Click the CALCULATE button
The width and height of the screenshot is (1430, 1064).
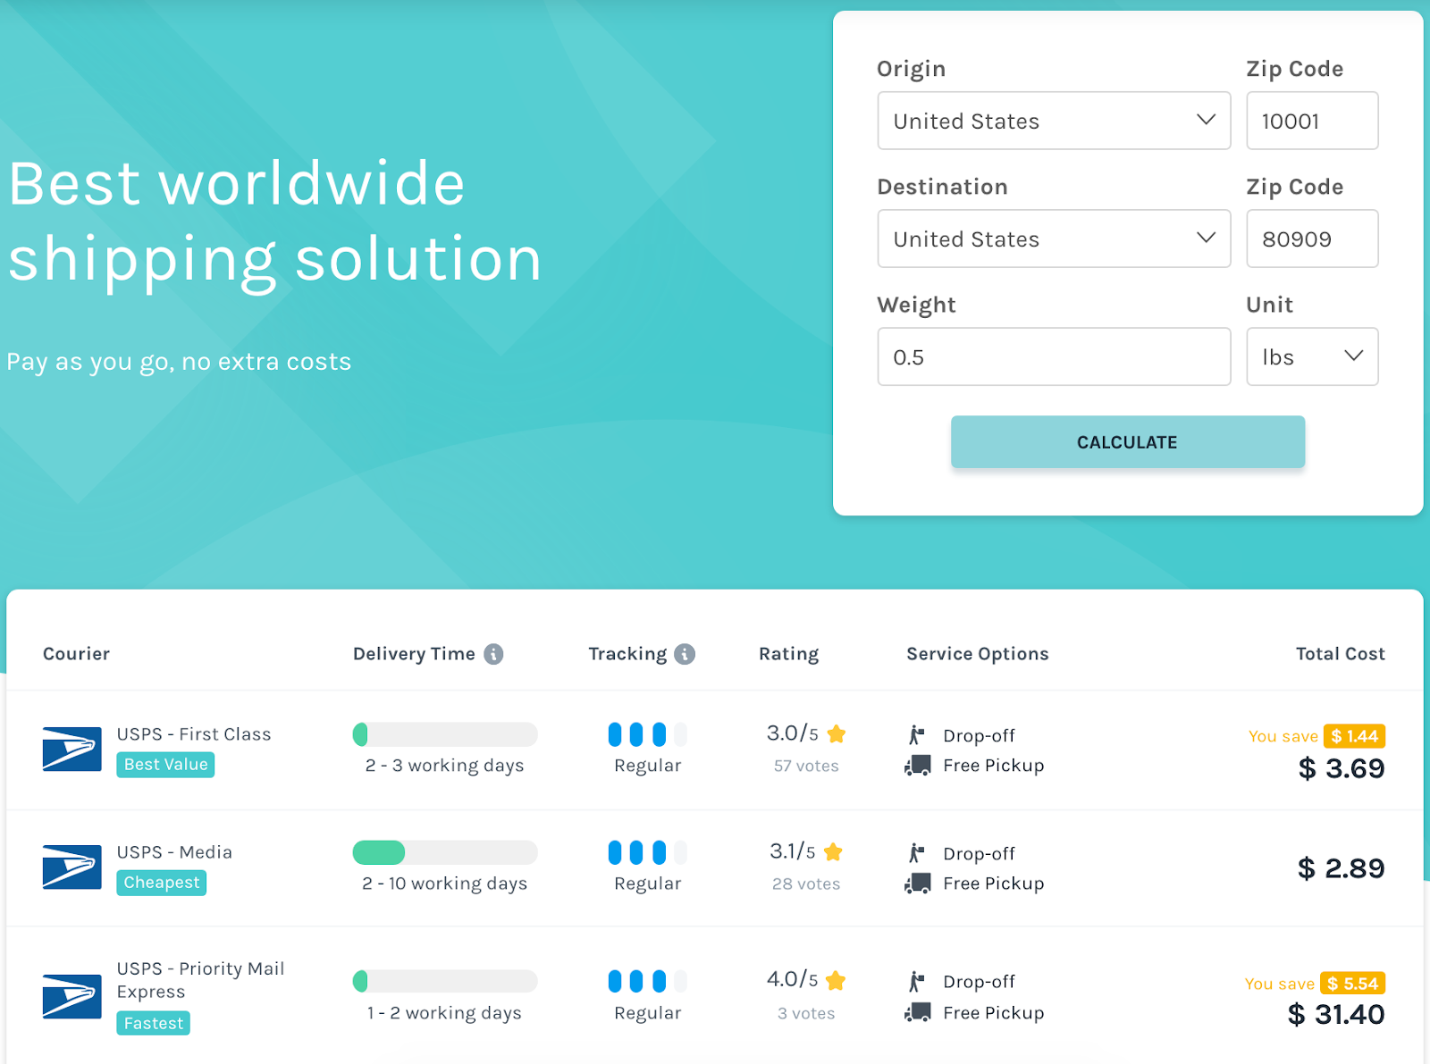coord(1128,441)
